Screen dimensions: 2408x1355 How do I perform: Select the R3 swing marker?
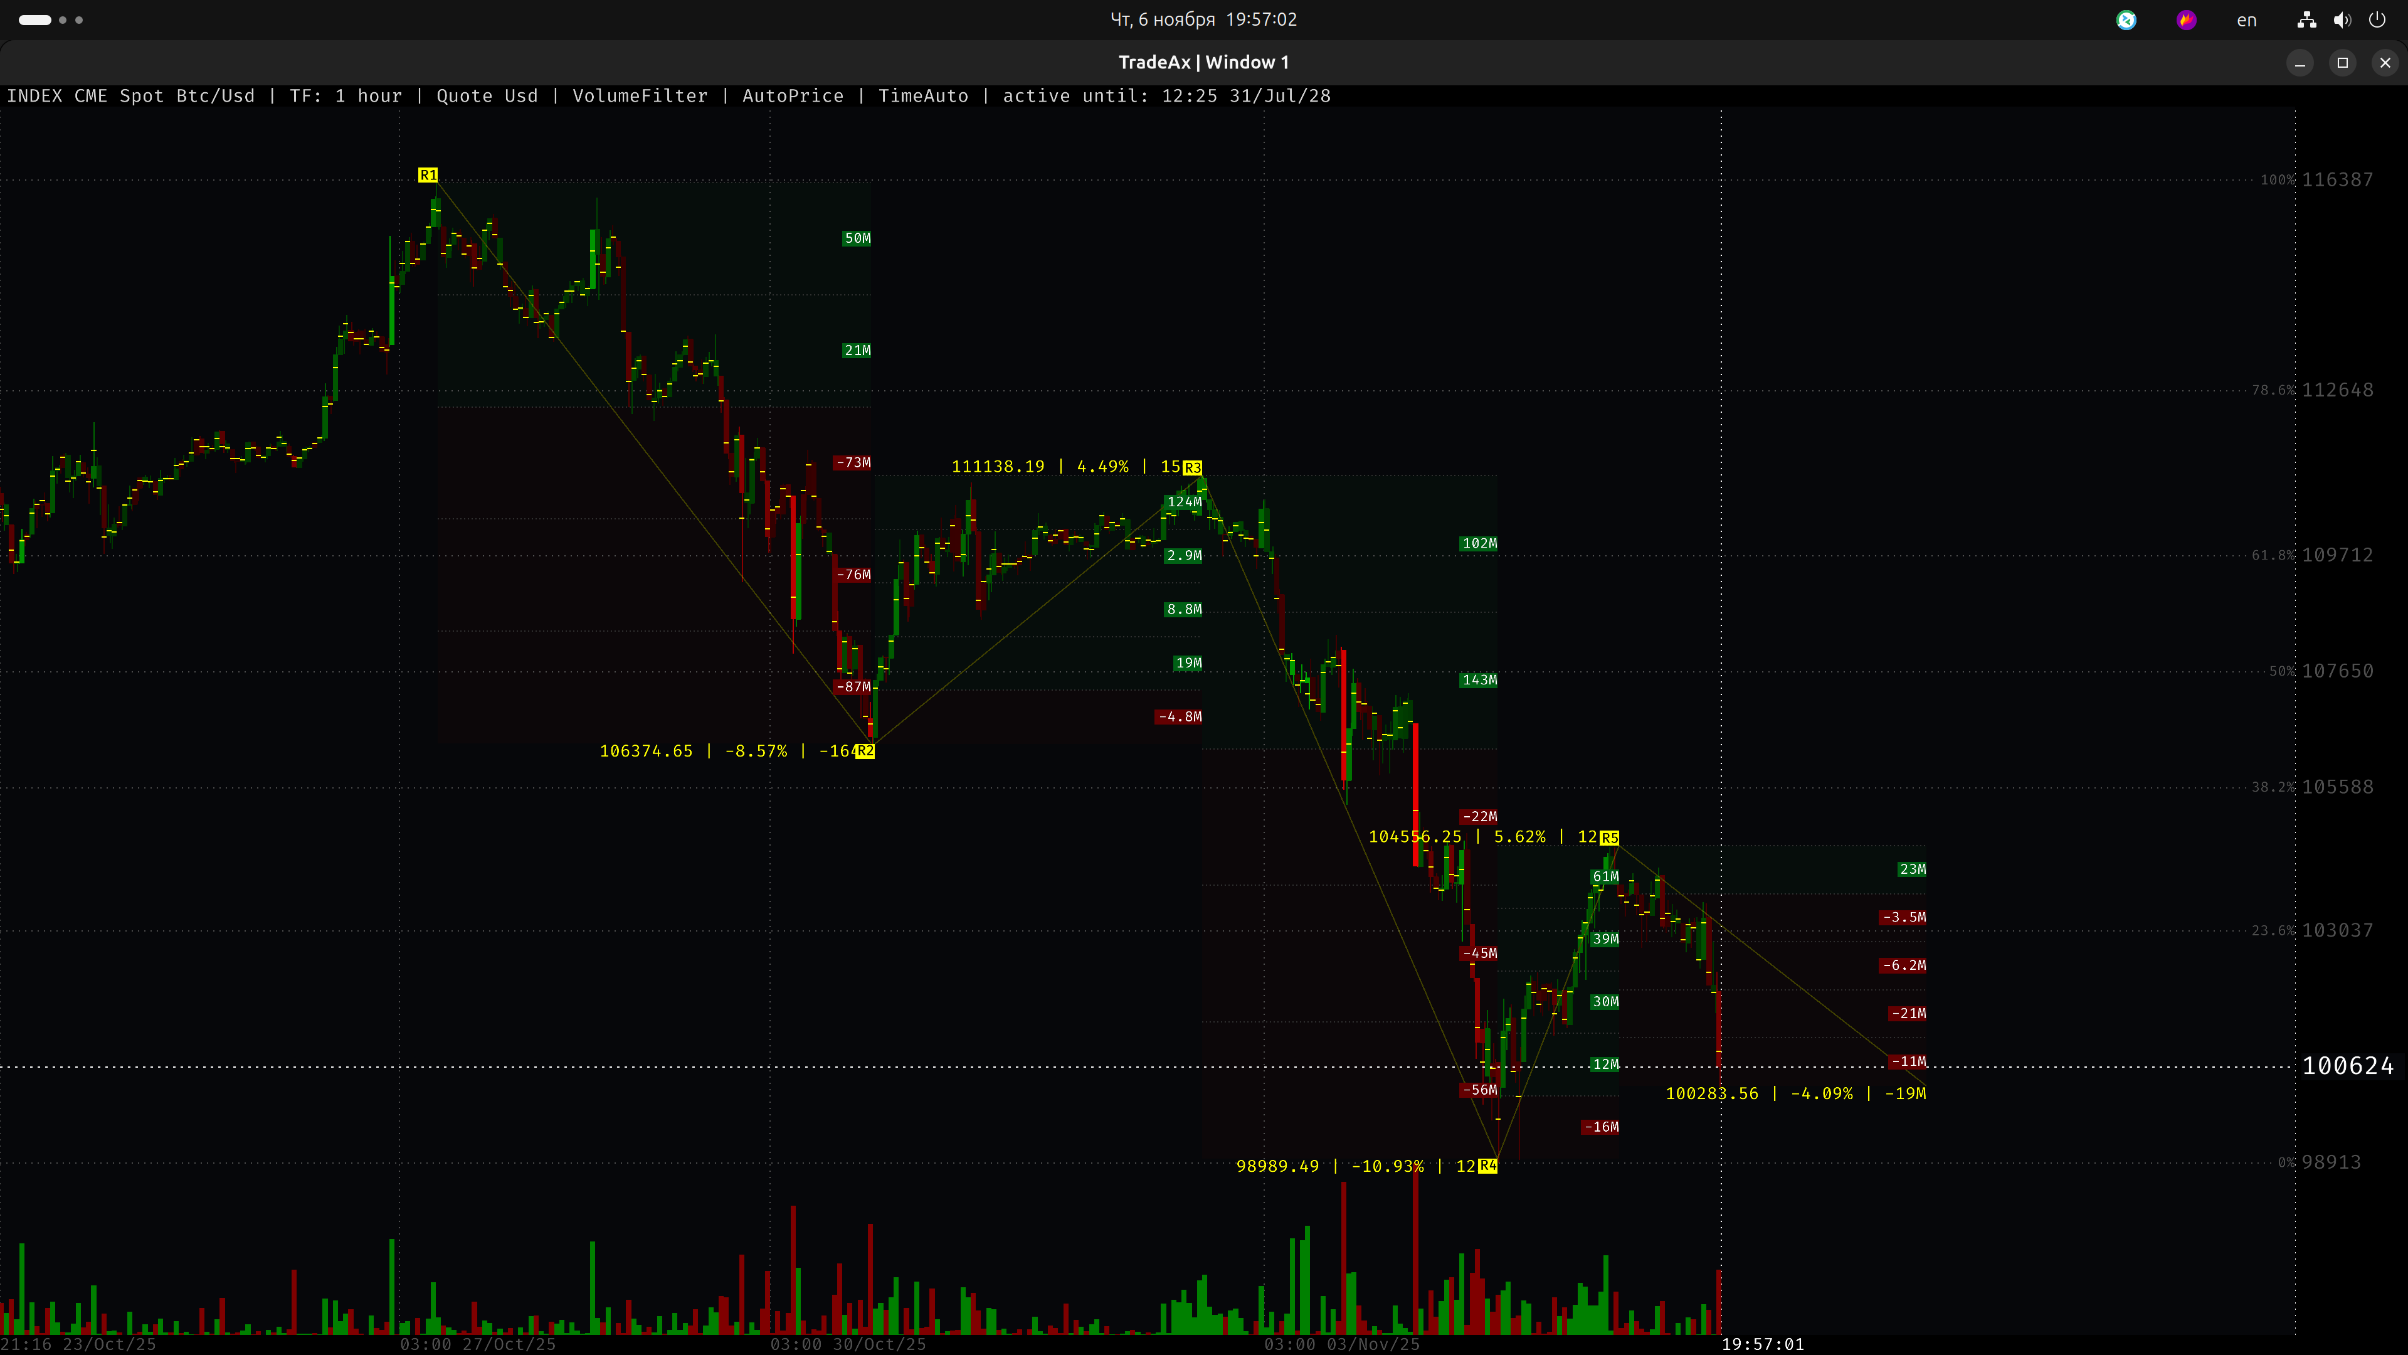(x=1192, y=467)
